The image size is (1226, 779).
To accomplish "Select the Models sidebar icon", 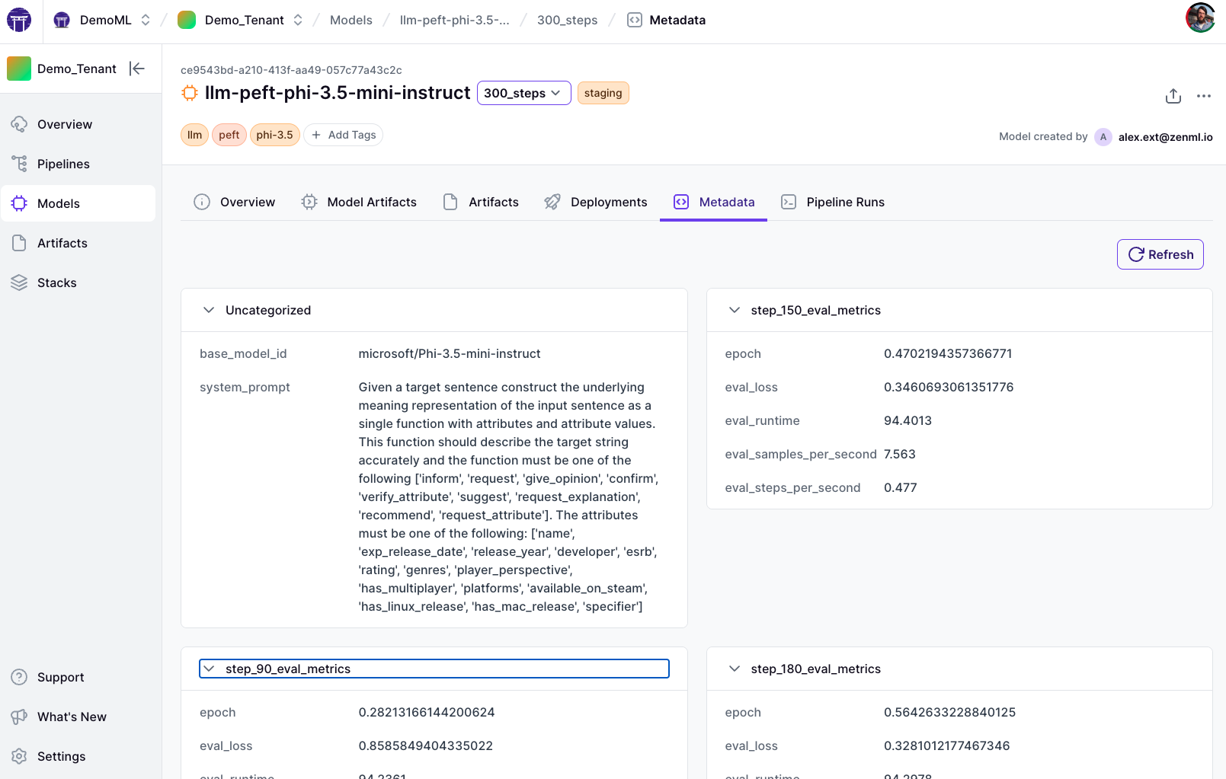I will pyautogui.click(x=19, y=203).
